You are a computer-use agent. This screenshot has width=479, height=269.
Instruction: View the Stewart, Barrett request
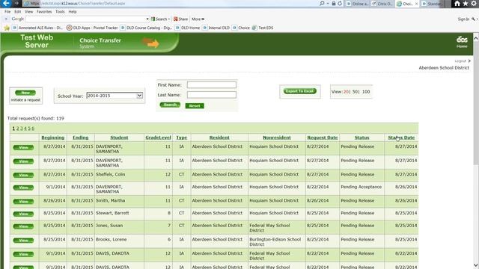[x=23, y=214]
